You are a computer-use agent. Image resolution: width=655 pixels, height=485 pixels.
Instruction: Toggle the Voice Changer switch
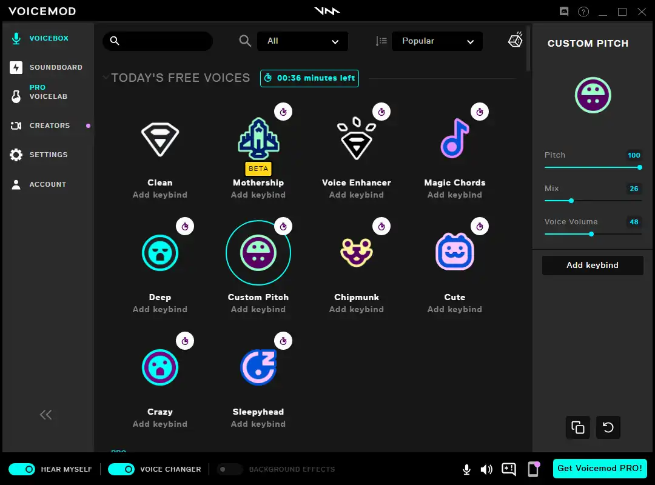(x=121, y=469)
